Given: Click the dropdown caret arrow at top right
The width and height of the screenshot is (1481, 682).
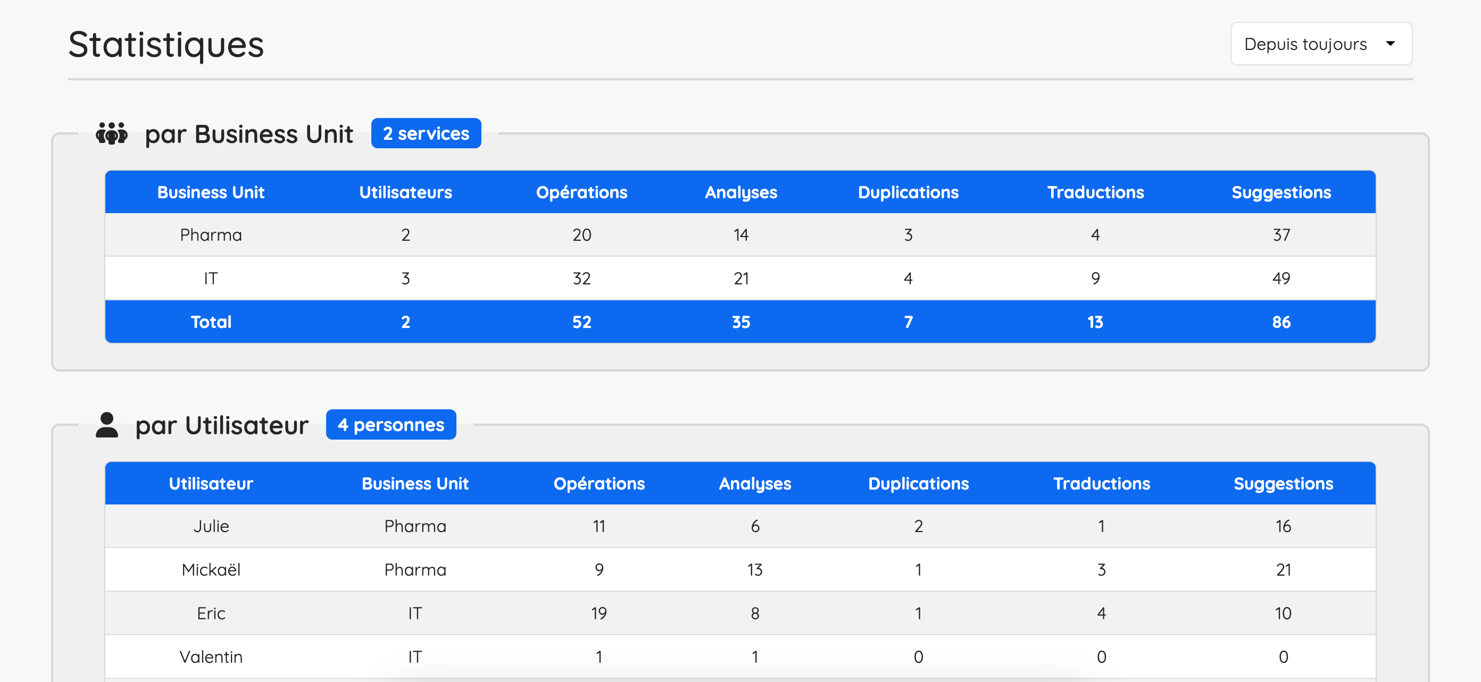Looking at the screenshot, I should pos(1390,44).
